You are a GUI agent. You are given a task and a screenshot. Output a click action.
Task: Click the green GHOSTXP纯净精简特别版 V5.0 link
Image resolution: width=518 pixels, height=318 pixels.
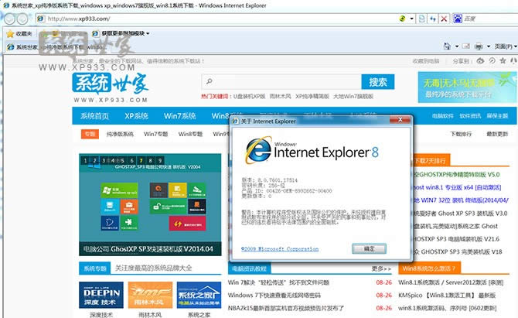456,175
